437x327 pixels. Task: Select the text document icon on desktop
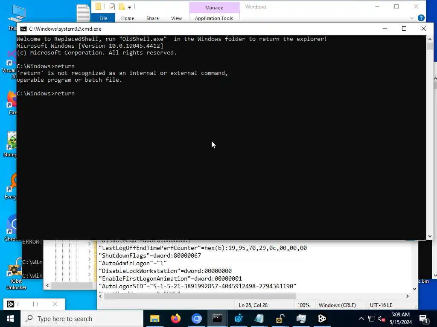[x=83, y=13]
